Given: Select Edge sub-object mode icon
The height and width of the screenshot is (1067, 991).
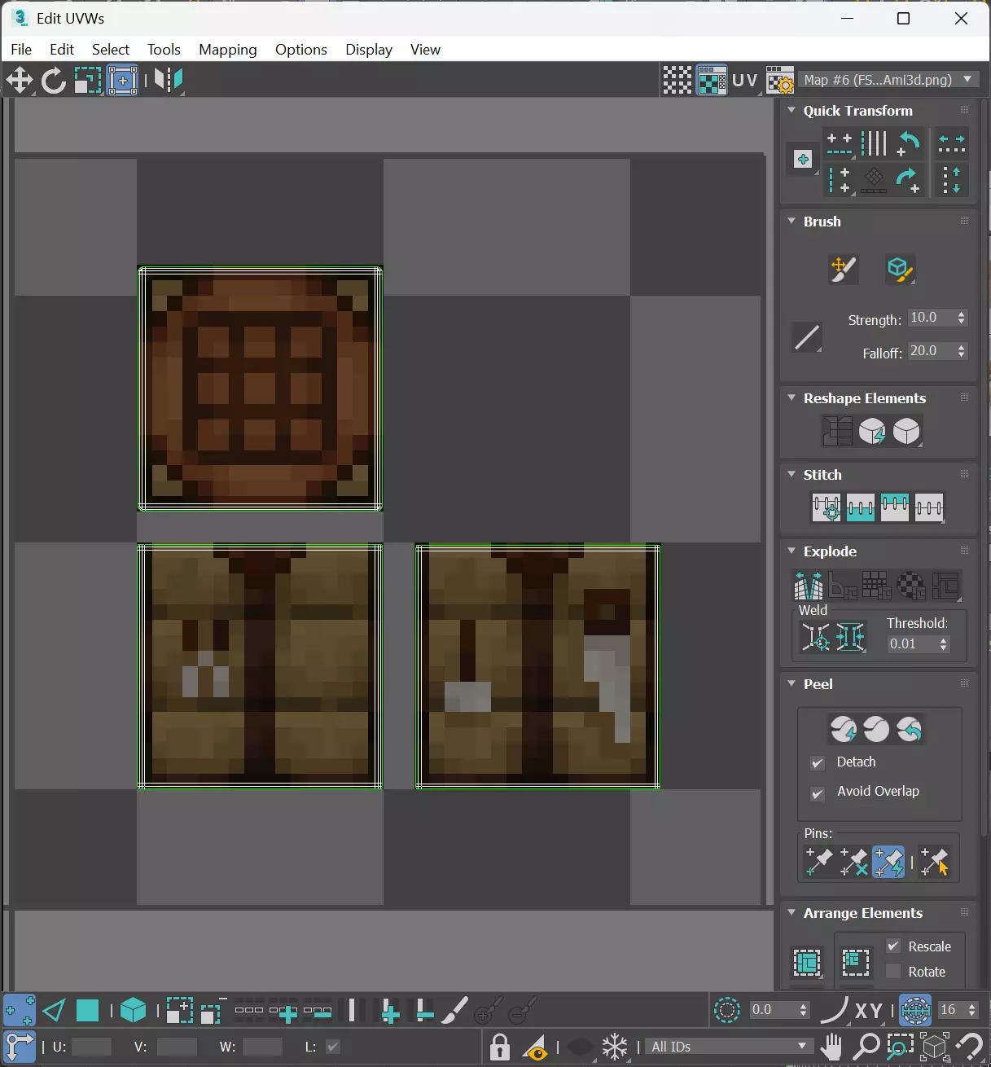Looking at the screenshot, I should (54, 1011).
